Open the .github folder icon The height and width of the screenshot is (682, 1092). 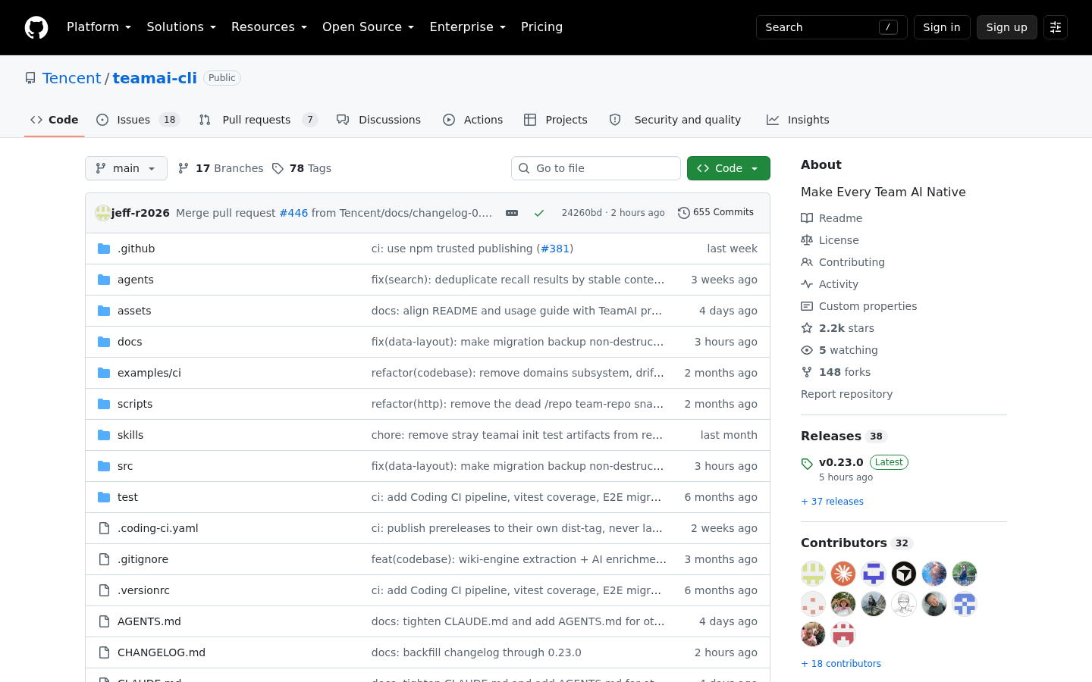point(104,249)
